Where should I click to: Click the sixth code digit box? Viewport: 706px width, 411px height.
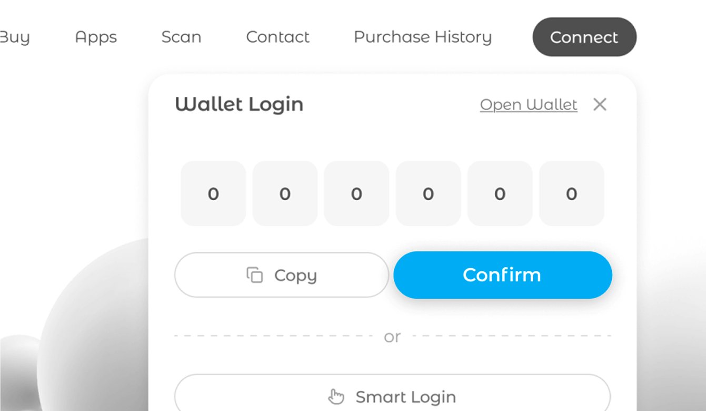tap(571, 193)
